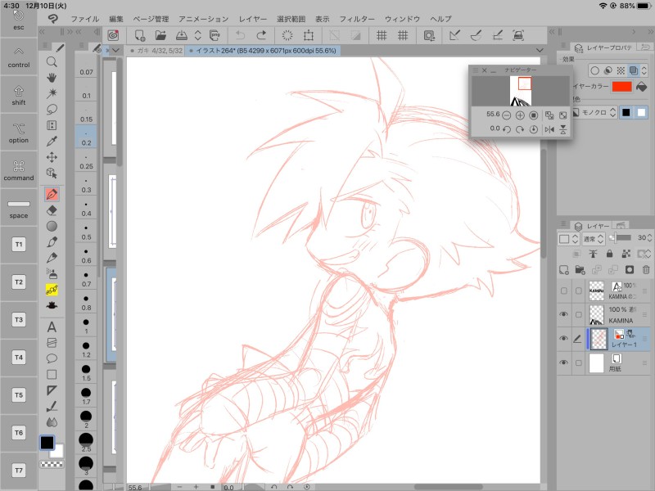Select the Lasso selection tool
This screenshot has width=655, height=491.
pos(52,110)
